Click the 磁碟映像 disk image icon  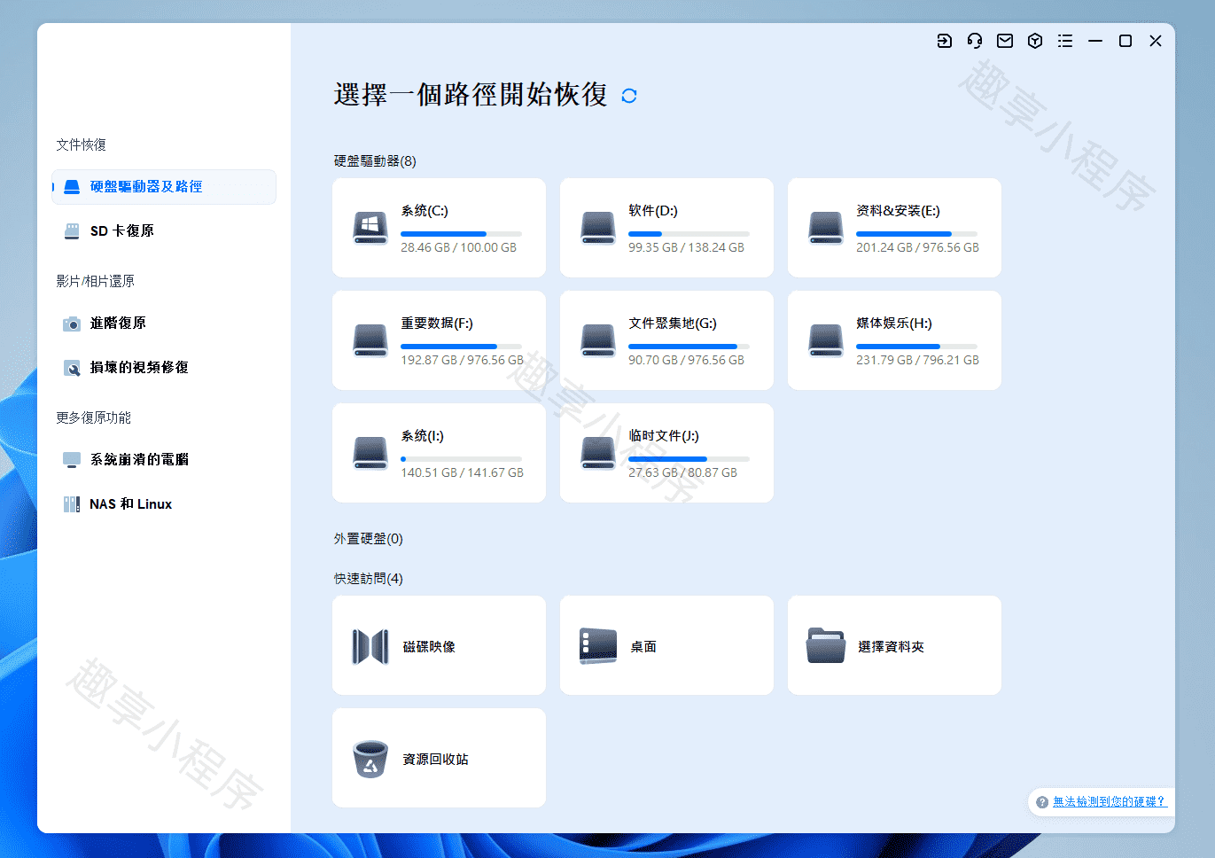pos(370,647)
